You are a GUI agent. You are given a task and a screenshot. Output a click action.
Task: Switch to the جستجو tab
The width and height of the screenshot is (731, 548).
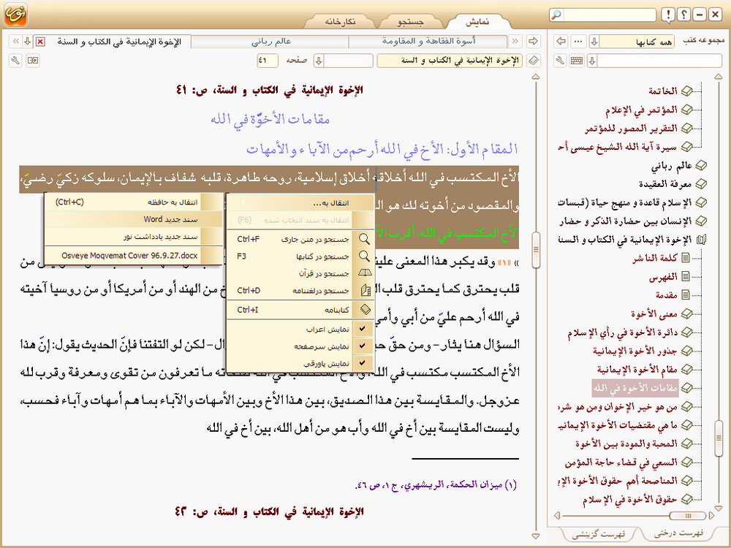click(x=410, y=22)
